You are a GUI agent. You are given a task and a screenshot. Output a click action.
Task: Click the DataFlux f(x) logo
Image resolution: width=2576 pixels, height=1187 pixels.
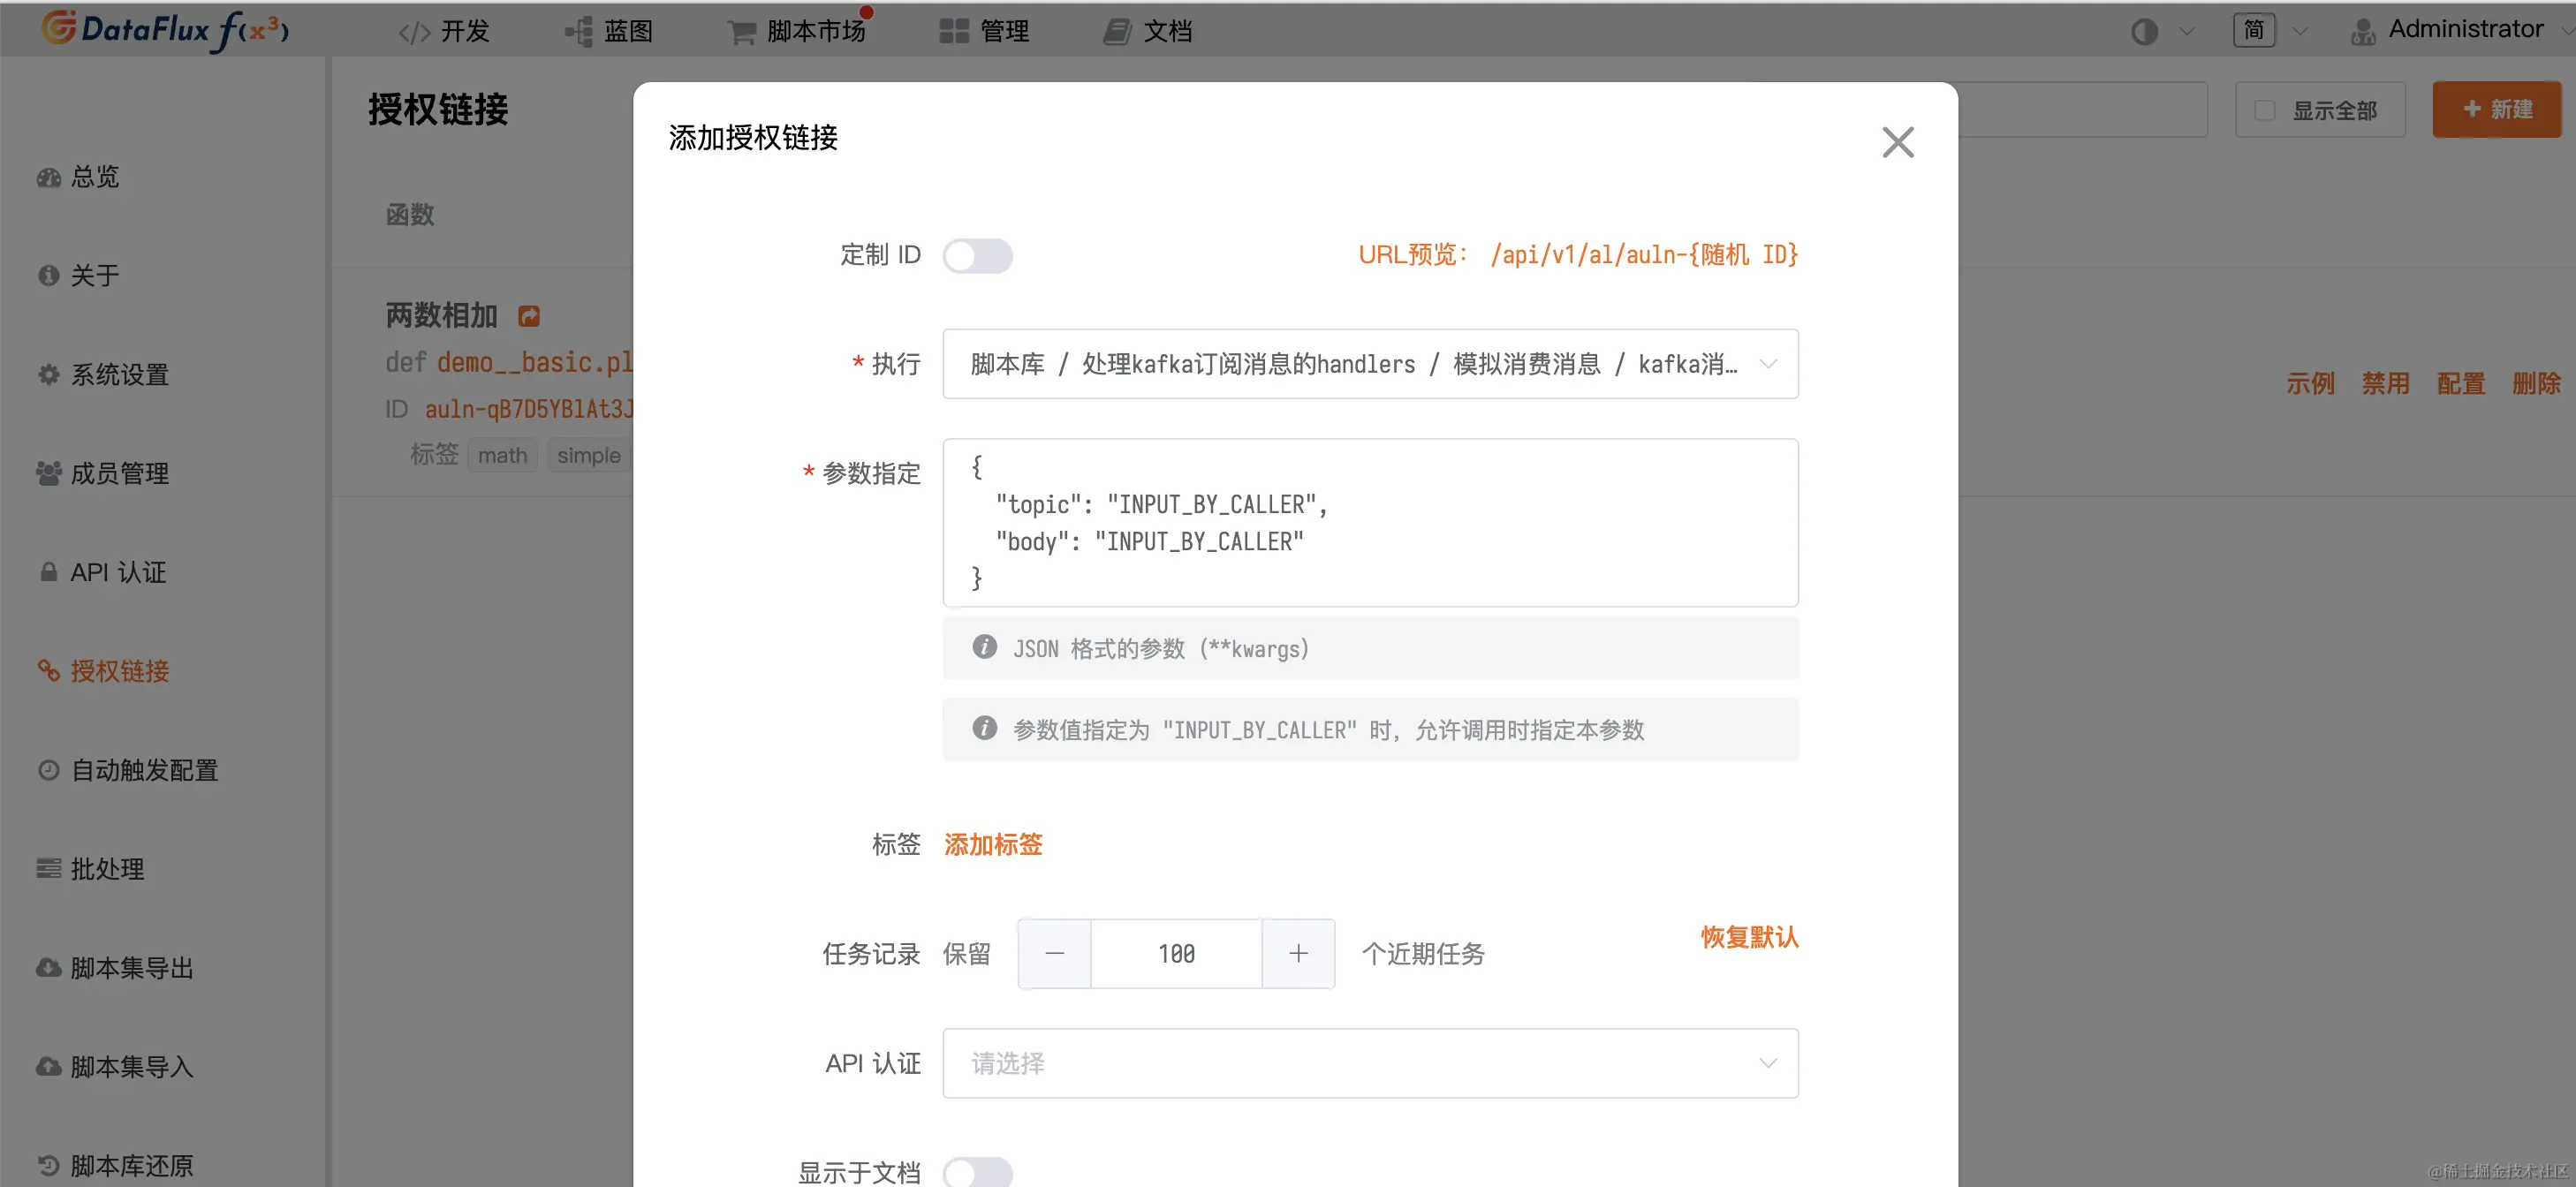(165, 30)
